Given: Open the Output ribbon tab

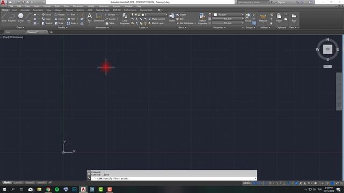Looking at the screenshot, I should [69, 10].
